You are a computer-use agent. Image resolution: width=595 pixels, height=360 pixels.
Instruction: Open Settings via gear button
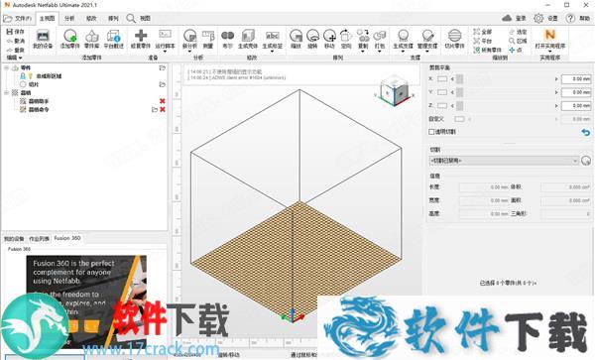click(x=545, y=18)
